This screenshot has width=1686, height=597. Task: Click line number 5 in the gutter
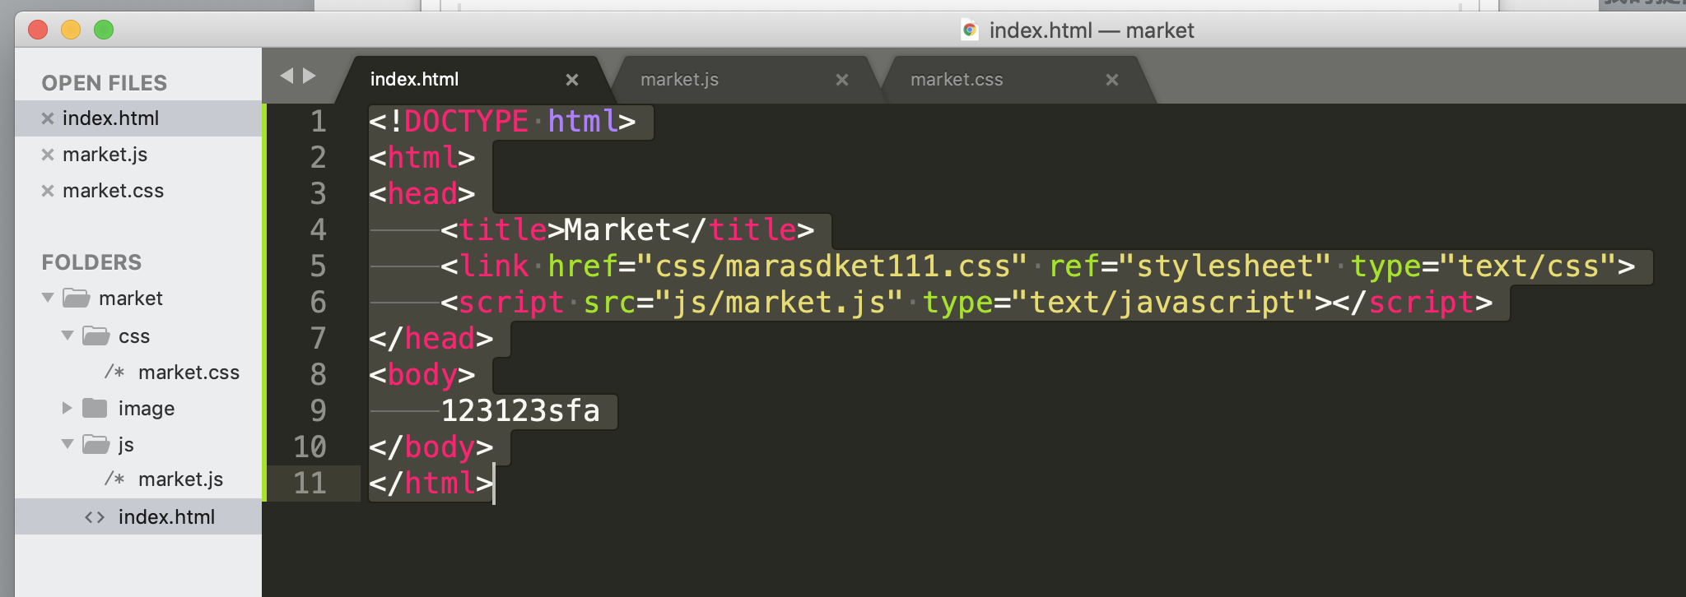tap(318, 266)
